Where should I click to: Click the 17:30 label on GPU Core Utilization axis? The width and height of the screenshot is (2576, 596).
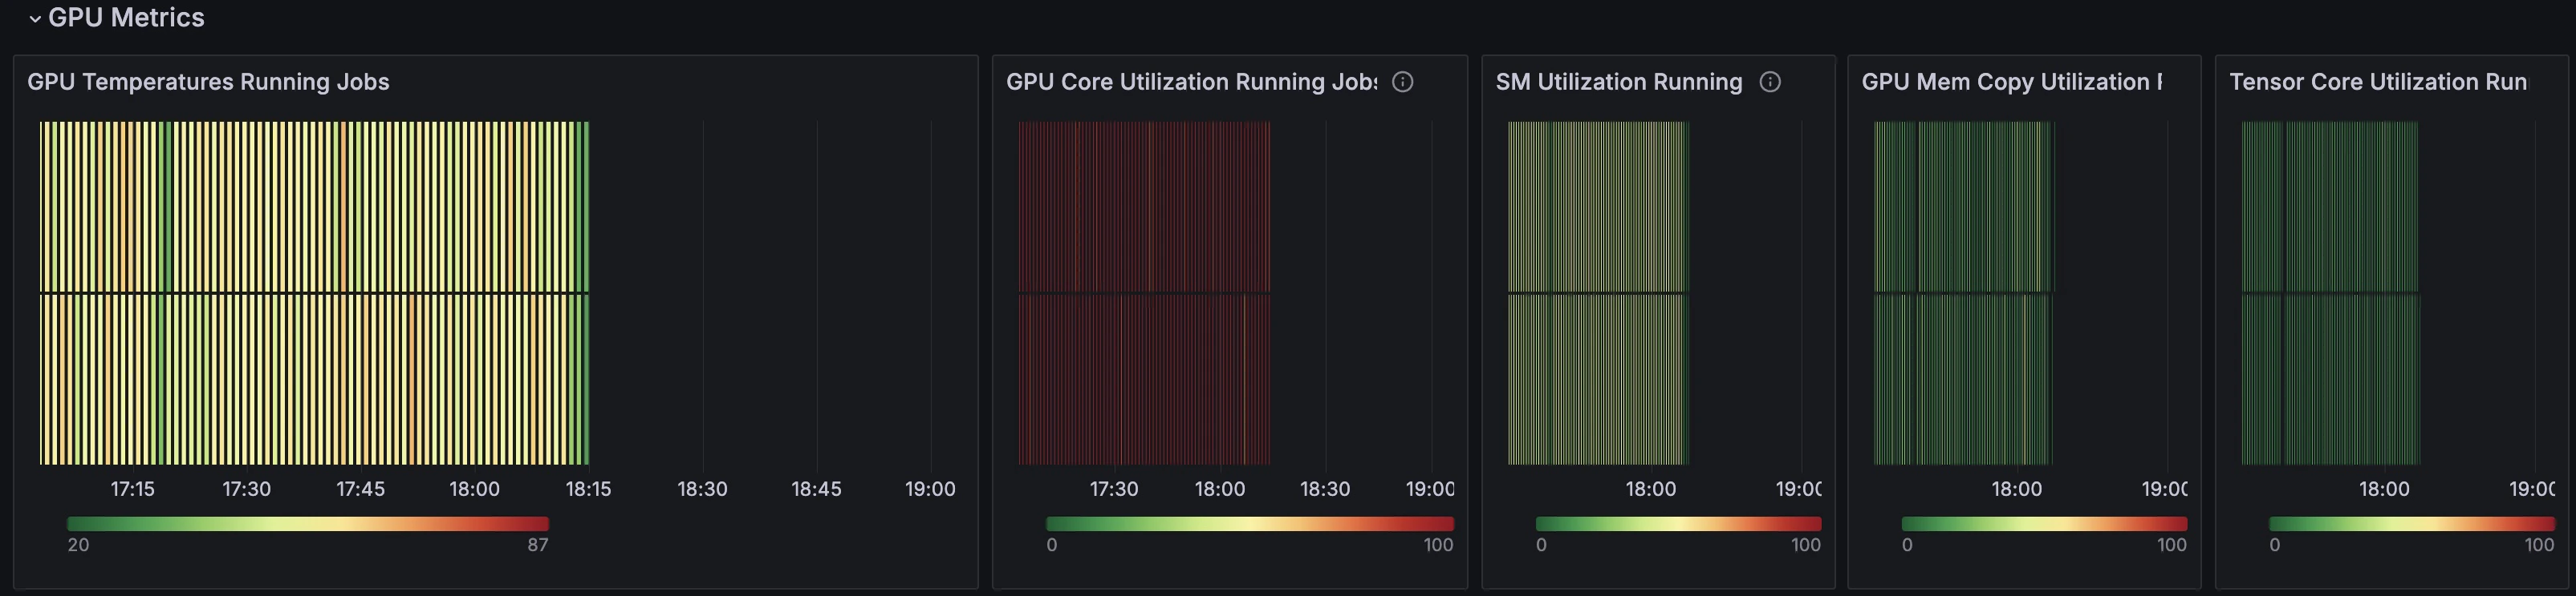pos(1113,489)
